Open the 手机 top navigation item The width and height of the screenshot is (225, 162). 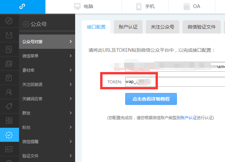tap(145, 6)
